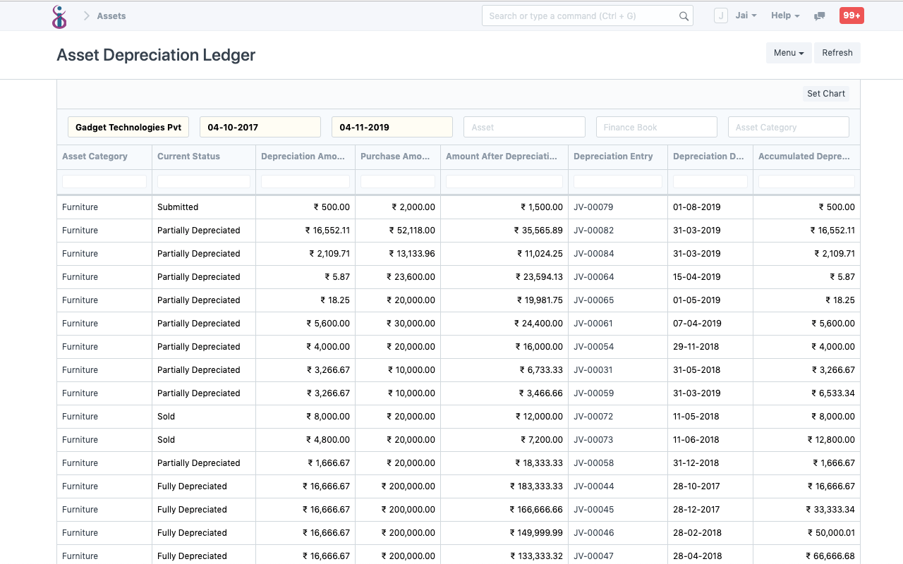Viewport: 903px width, 564px height.
Task: Open the Help menu
Action: tap(784, 15)
